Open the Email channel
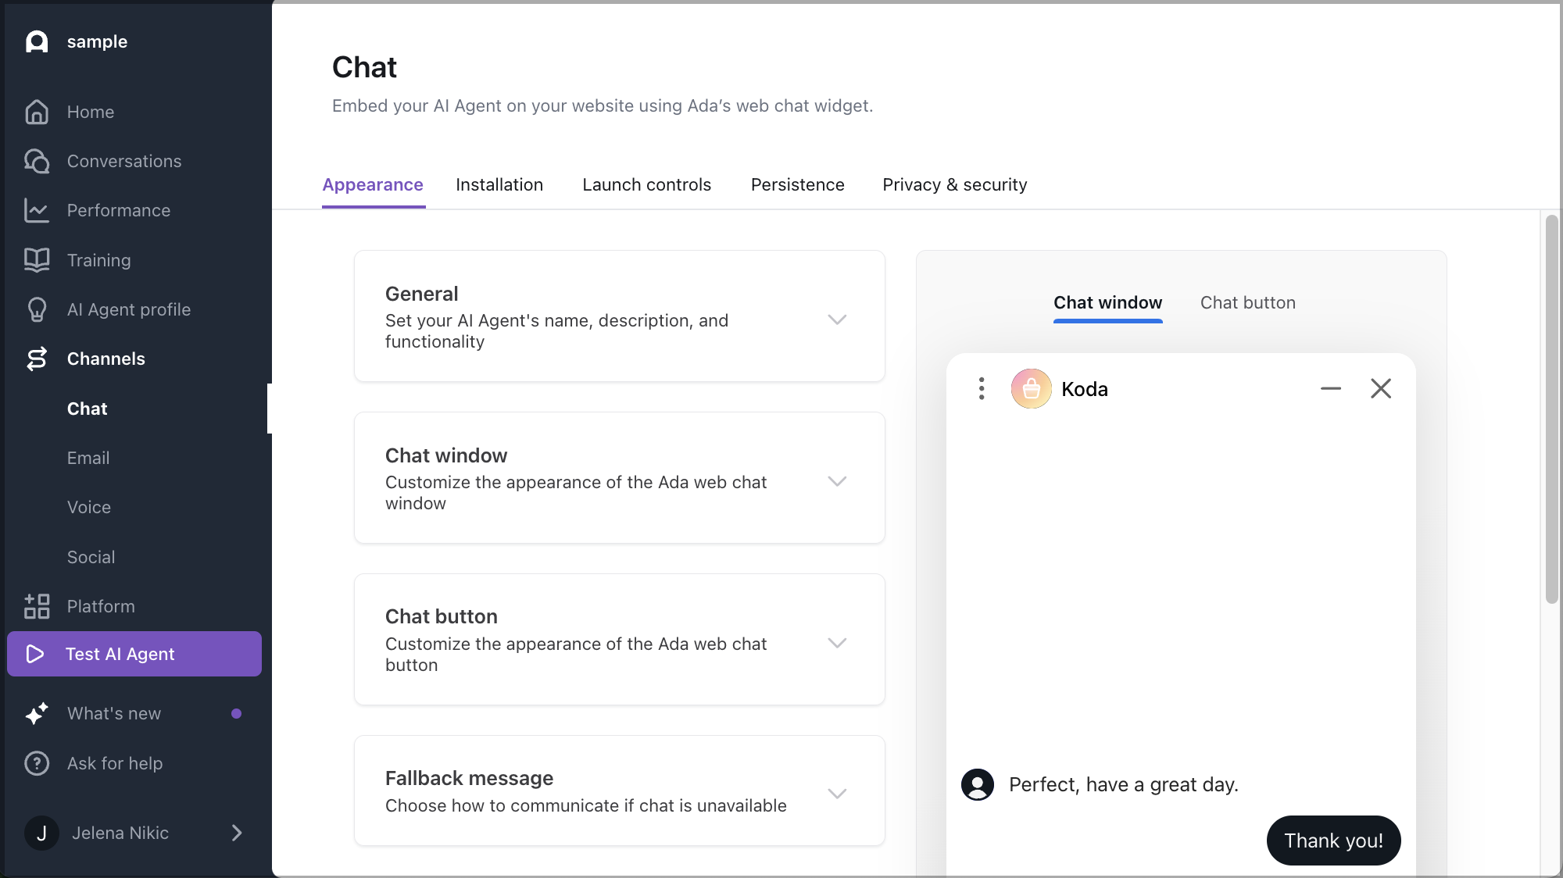Viewport: 1563px width, 878px height. pos(88,458)
